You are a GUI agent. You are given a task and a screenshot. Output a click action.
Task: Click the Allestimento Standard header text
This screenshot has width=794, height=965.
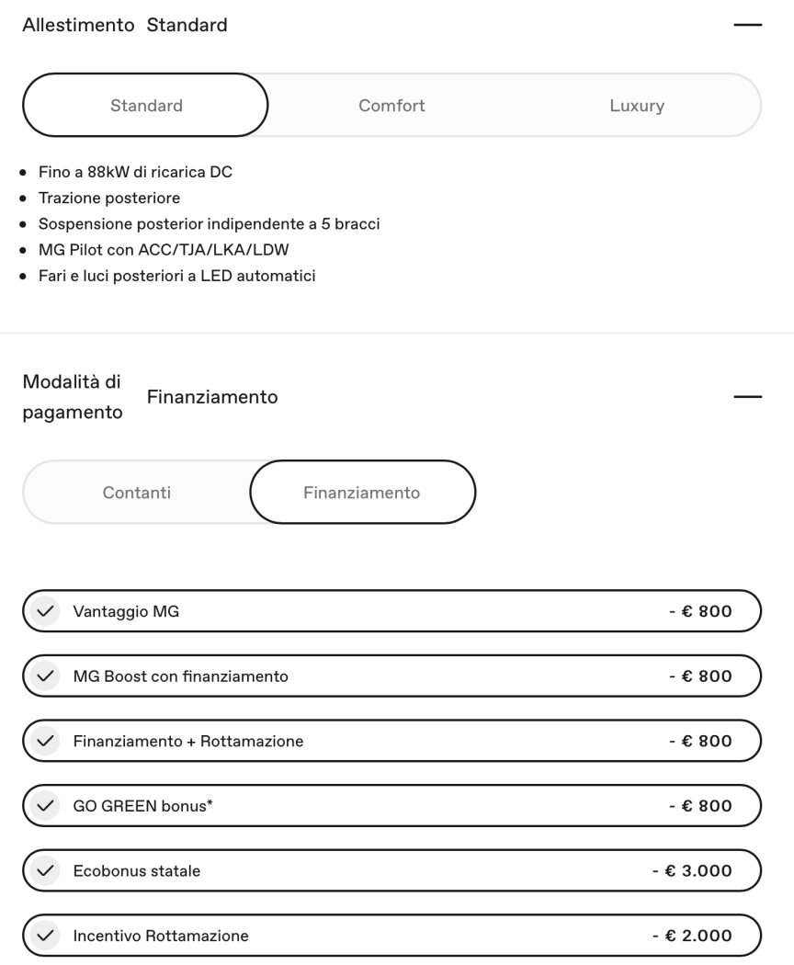tap(124, 26)
